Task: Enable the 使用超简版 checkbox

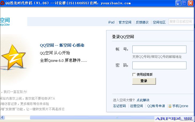Action: [x=134, y=75]
